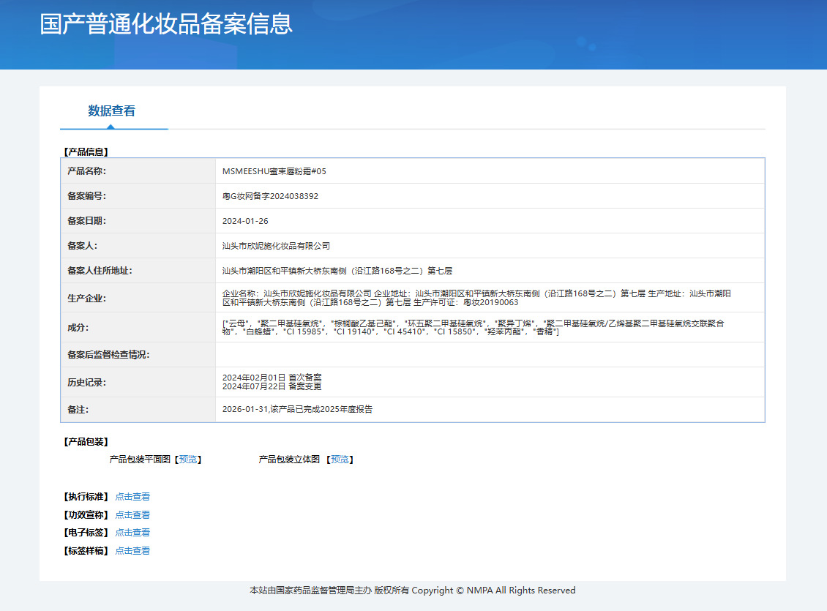Click the 备案人住所地址 row label

click(x=100, y=271)
